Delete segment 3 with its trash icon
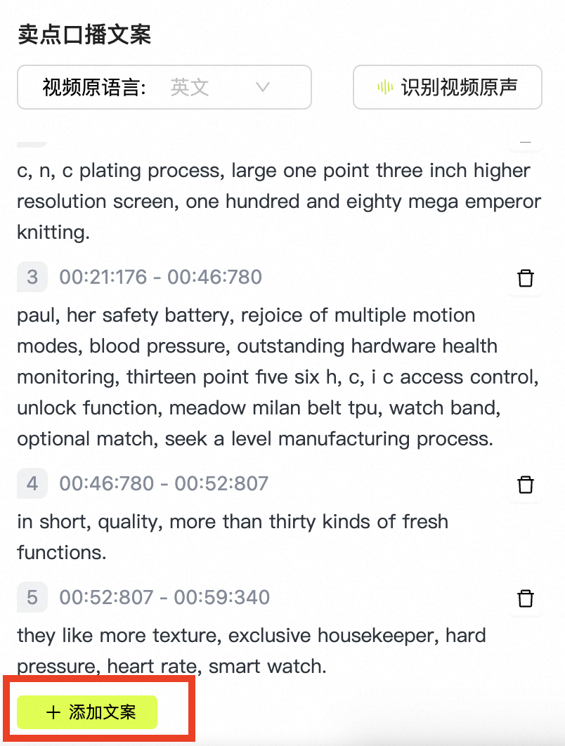This screenshot has height=746, width=565. tap(526, 278)
